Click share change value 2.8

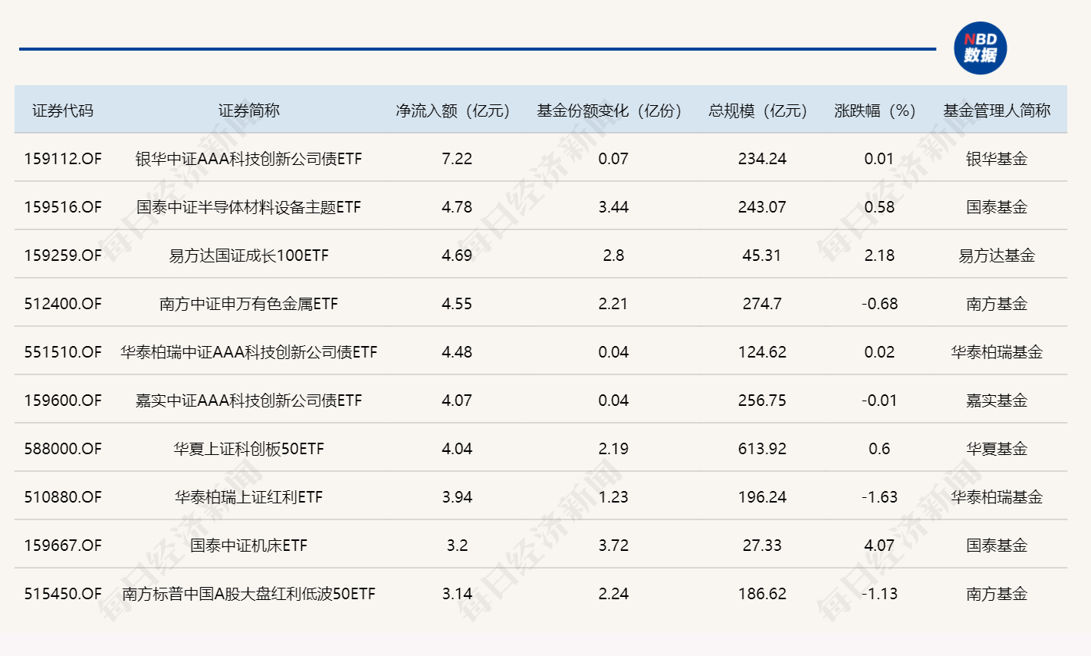click(x=613, y=255)
